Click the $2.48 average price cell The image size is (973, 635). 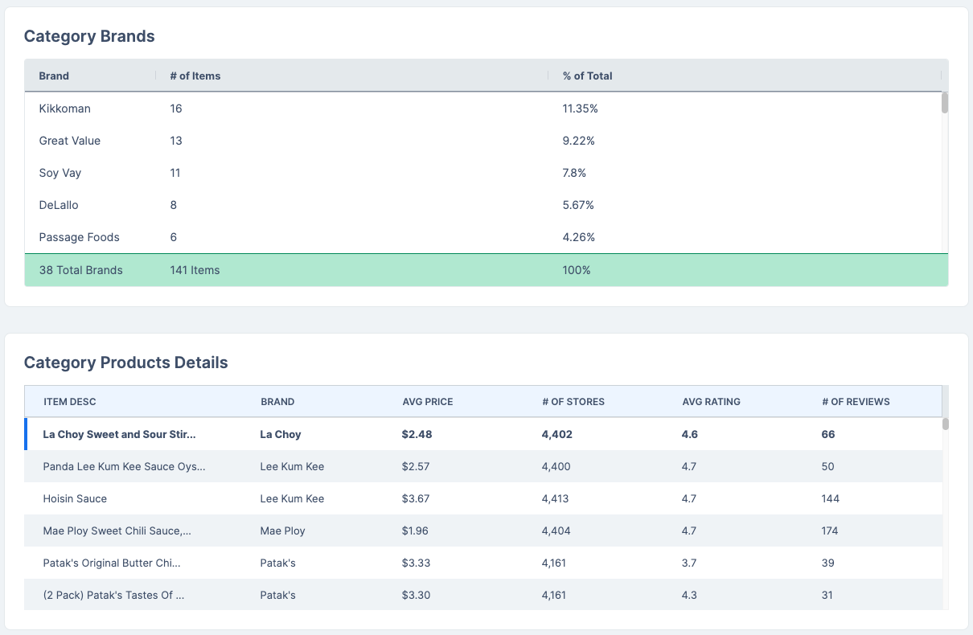[x=417, y=434]
